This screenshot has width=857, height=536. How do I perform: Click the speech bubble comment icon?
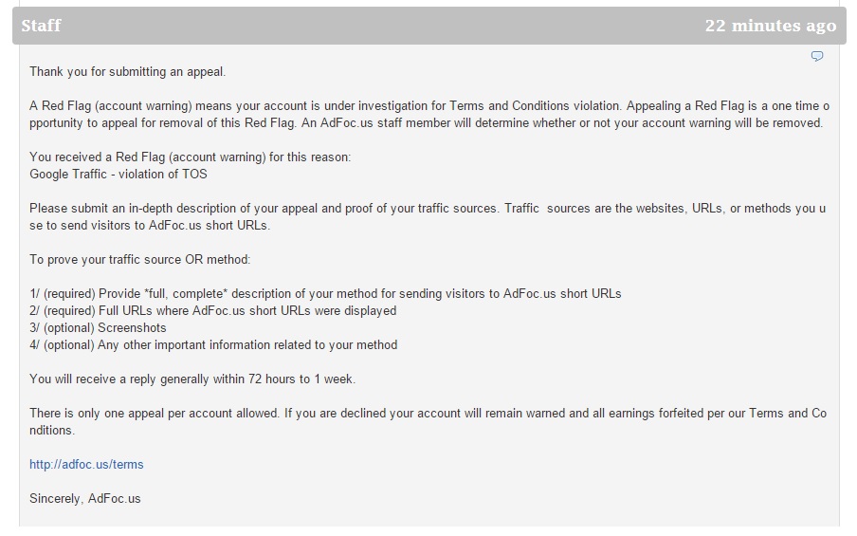click(817, 57)
